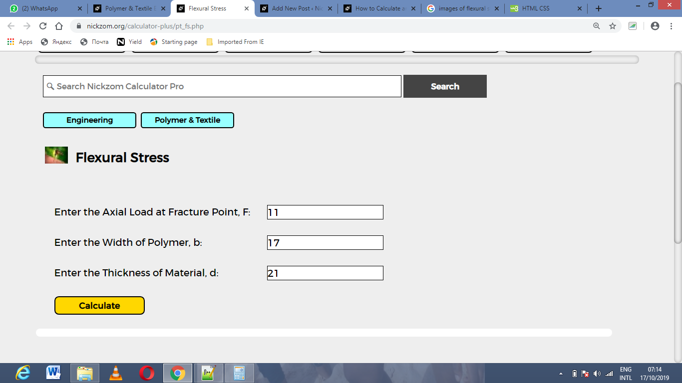Reload the current page

[x=43, y=26]
